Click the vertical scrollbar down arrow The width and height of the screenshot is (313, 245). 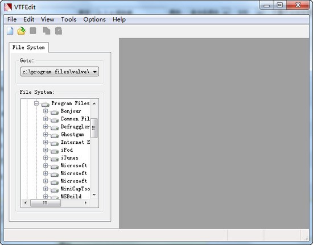[94, 194]
